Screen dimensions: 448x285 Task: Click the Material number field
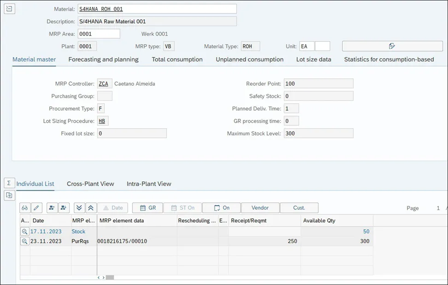coord(157,9)
